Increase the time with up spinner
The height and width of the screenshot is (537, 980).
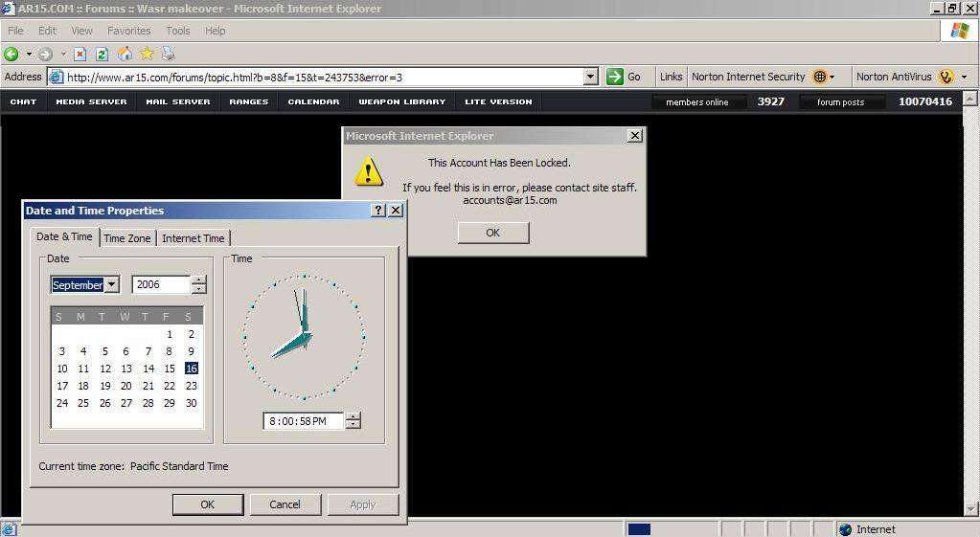353,416
